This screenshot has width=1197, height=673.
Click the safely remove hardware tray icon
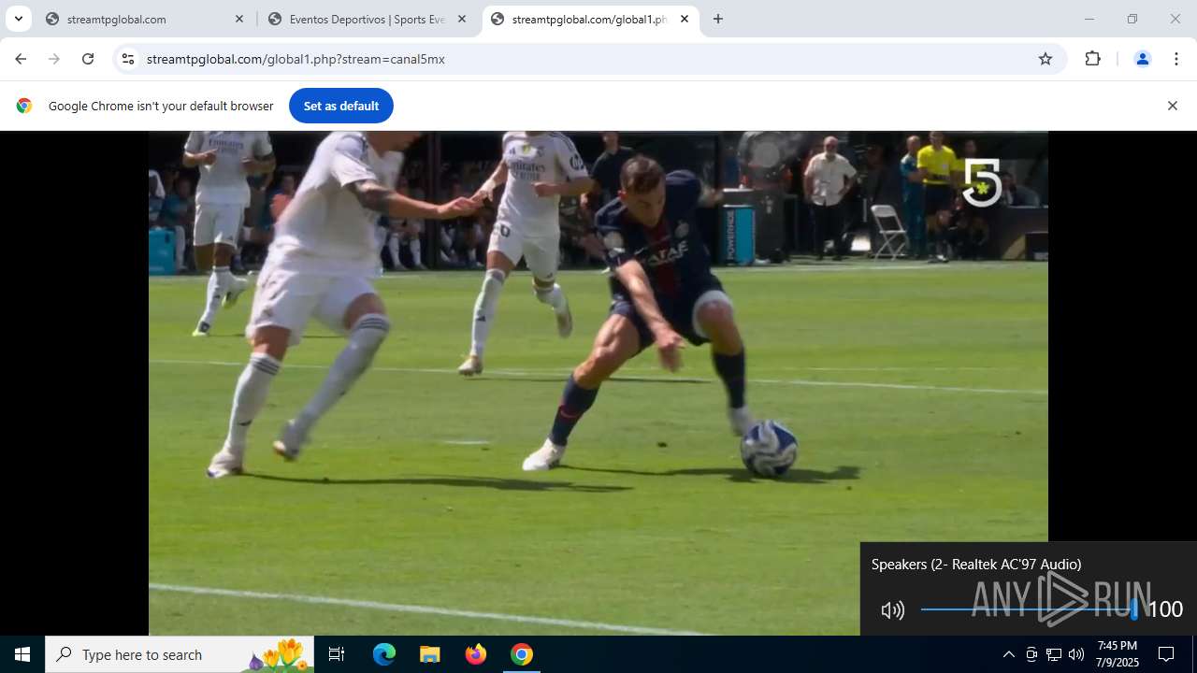[x=1031, y=654]
